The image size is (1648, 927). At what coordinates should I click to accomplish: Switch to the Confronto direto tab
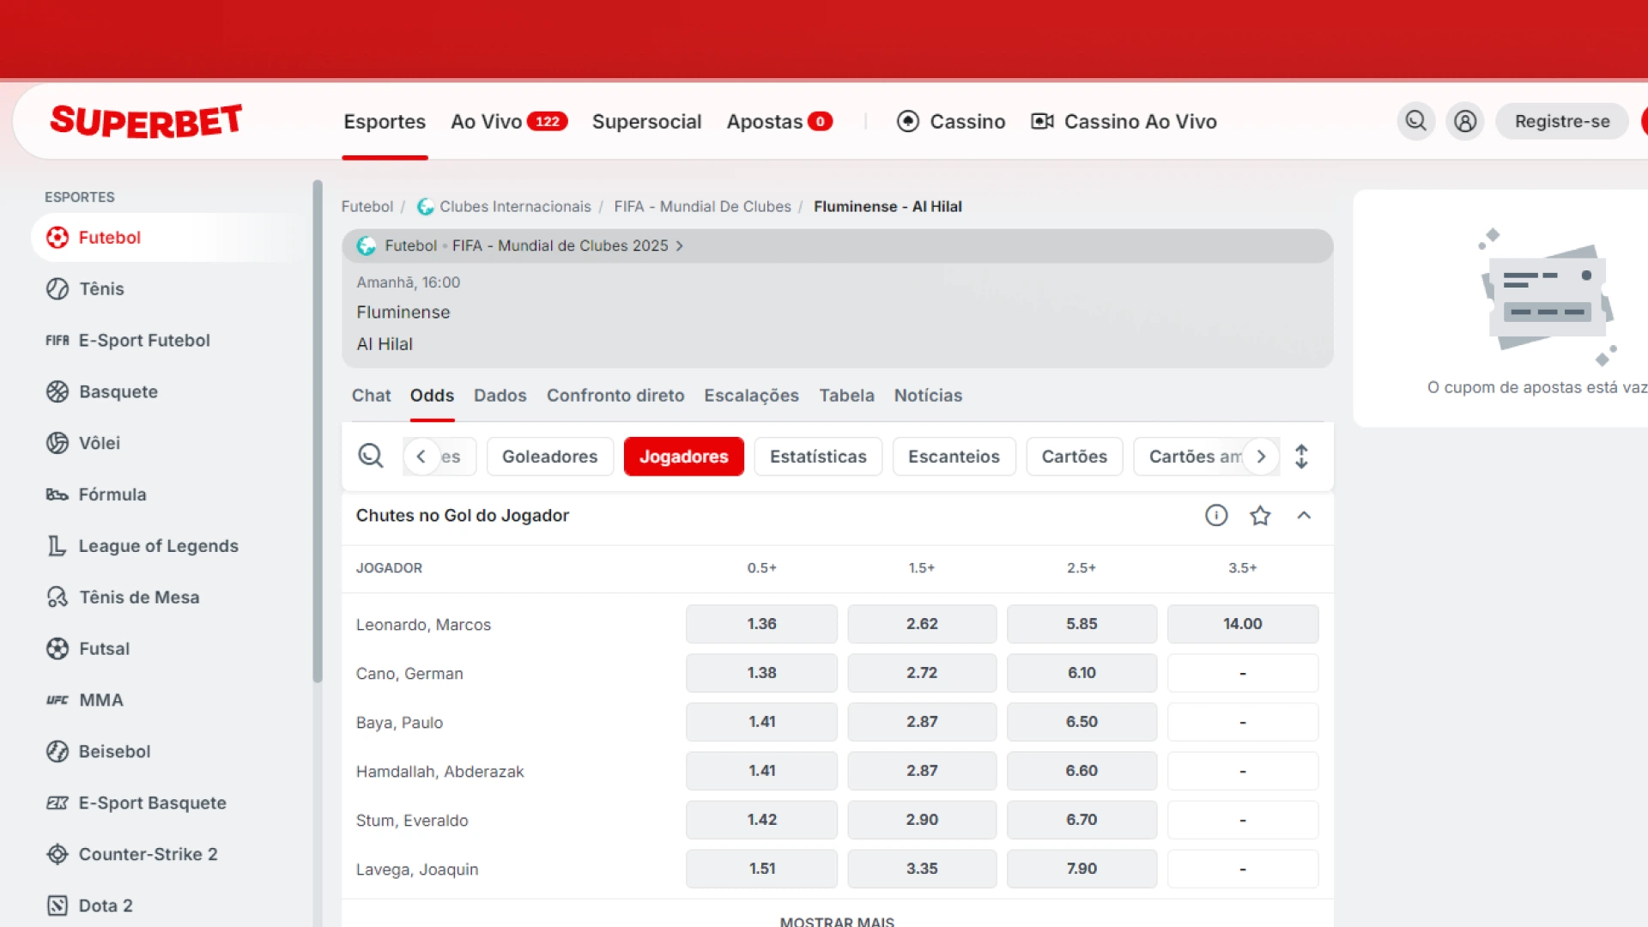(x=615, y=396)
